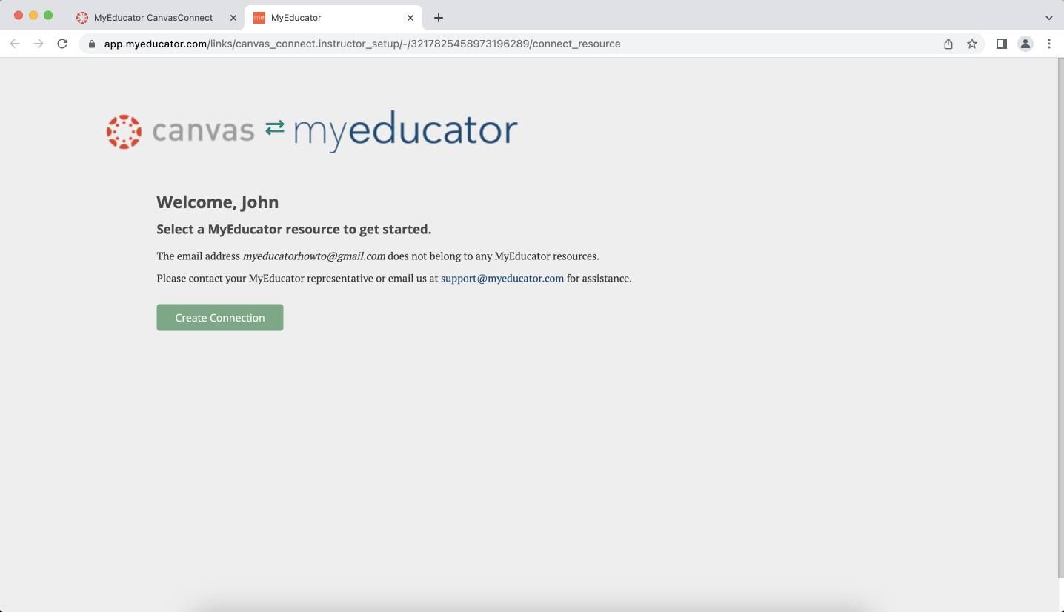Click 'Select a MyEducator resource to get started.'
The height and width of the screenshot is (612, 1064).
[x=294, y=229]
